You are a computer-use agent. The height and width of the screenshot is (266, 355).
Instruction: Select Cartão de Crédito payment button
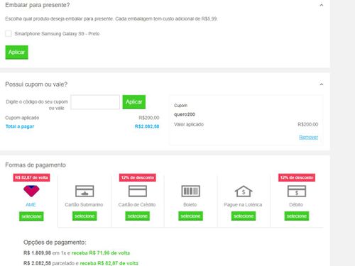point(138,216)
